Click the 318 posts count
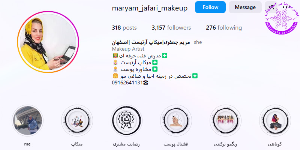 124,28
